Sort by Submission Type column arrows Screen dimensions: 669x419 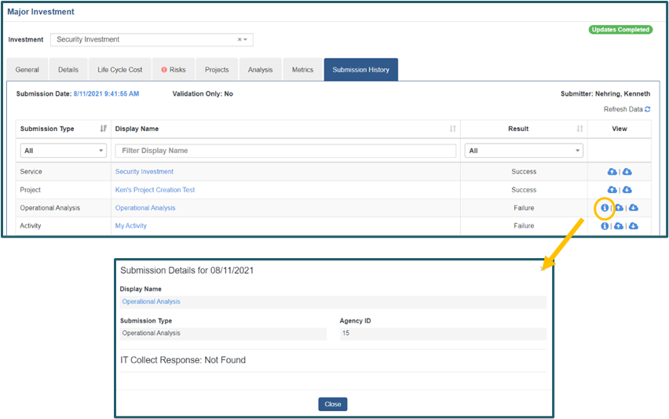pyautogui.click(x=103, y=129)
